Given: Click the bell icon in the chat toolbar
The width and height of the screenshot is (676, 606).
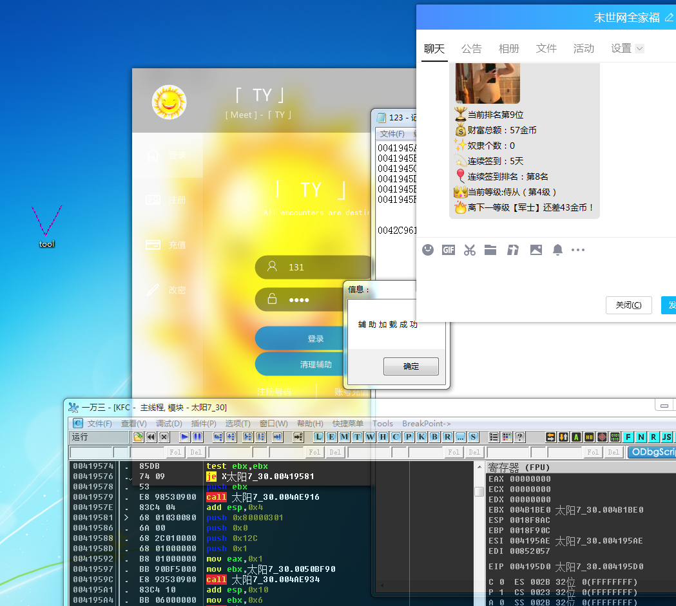Looking at the screenshot, I should pos(557,250).
